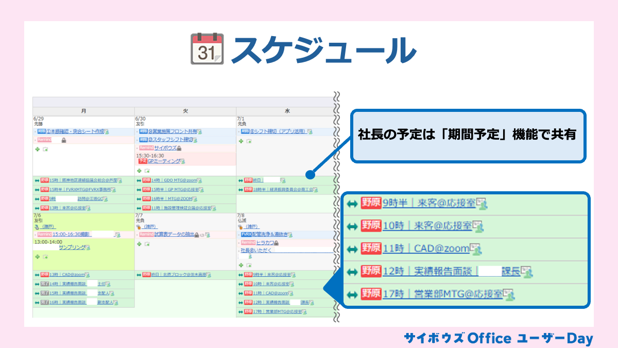Click the lock icon on the 6/29 Remind row
The height and width of the screenshot is (348, 618).
[64, 140]
